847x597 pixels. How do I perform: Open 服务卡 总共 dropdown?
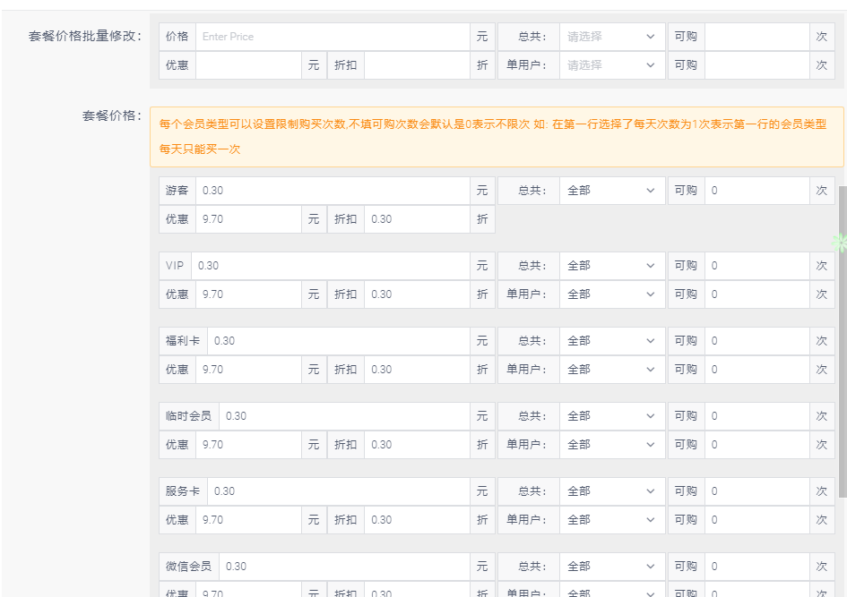(612, 491)
